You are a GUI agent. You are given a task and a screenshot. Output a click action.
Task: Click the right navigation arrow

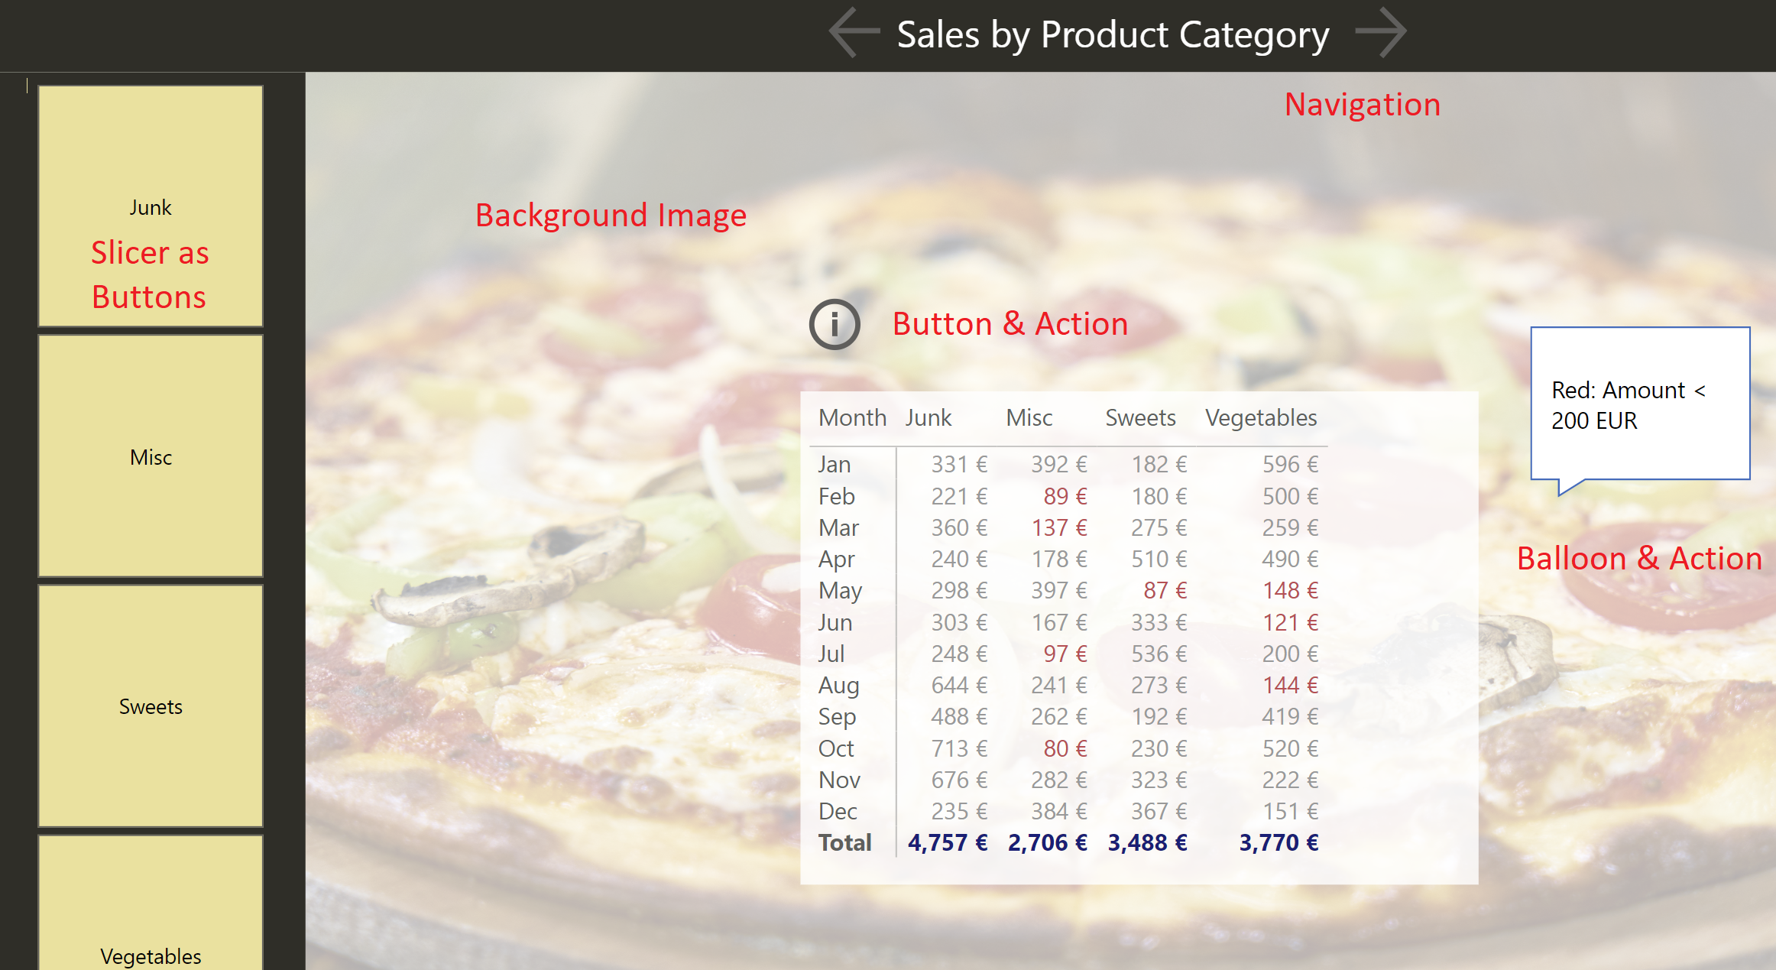click(1380, 33)
